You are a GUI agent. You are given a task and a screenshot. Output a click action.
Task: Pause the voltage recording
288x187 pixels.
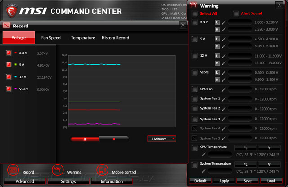pyautogui.click(x=85, y=139)
